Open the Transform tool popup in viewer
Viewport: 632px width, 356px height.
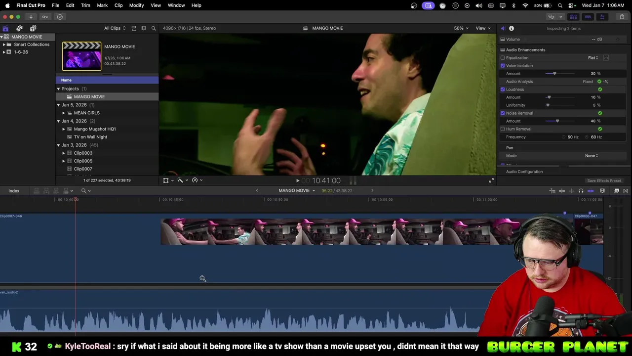(168, 180)
